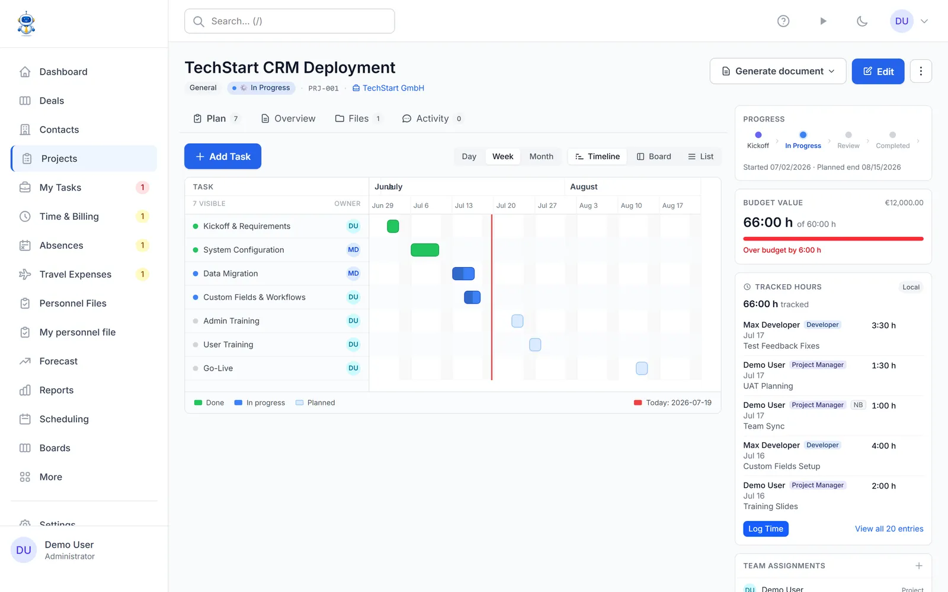Screen dimensions: 948x592
Task: Click the Add Task button
Action: [x=223, y=156]
